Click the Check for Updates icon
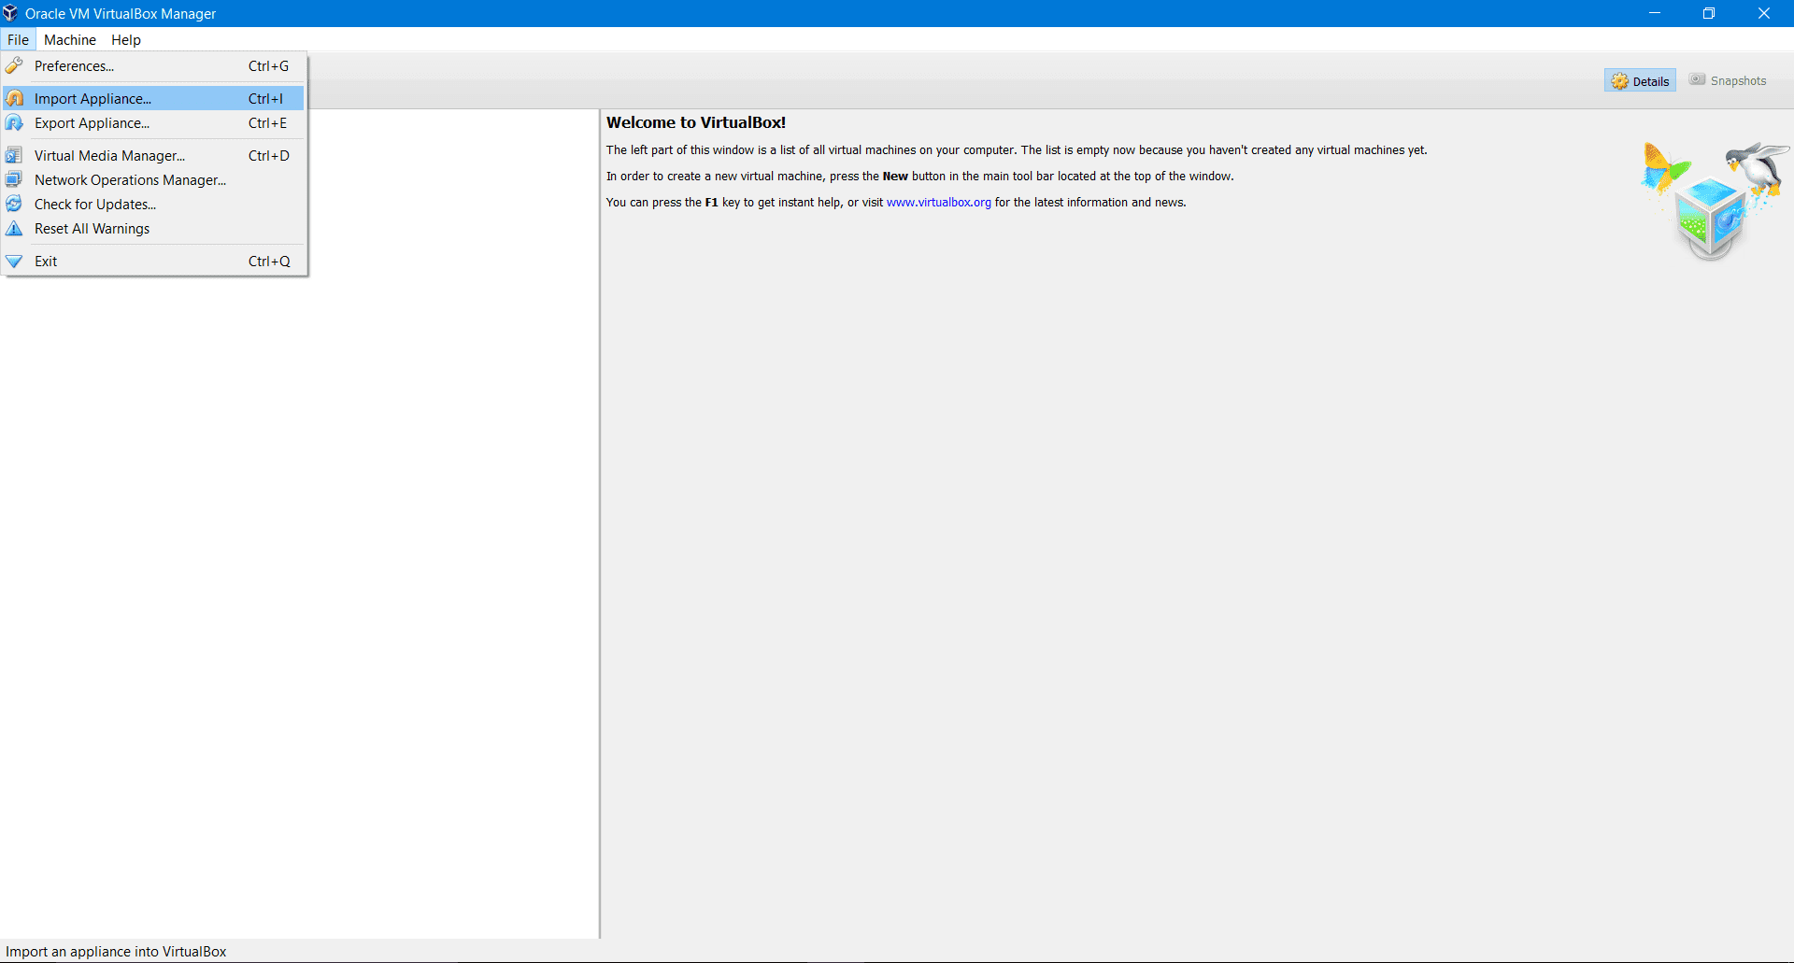Image resolution: width=1794 pixels, height=963 pixels. pos(14,204)
